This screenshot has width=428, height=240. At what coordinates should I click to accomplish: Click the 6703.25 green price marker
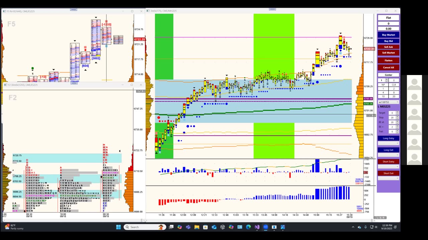(x=368, y=104)
